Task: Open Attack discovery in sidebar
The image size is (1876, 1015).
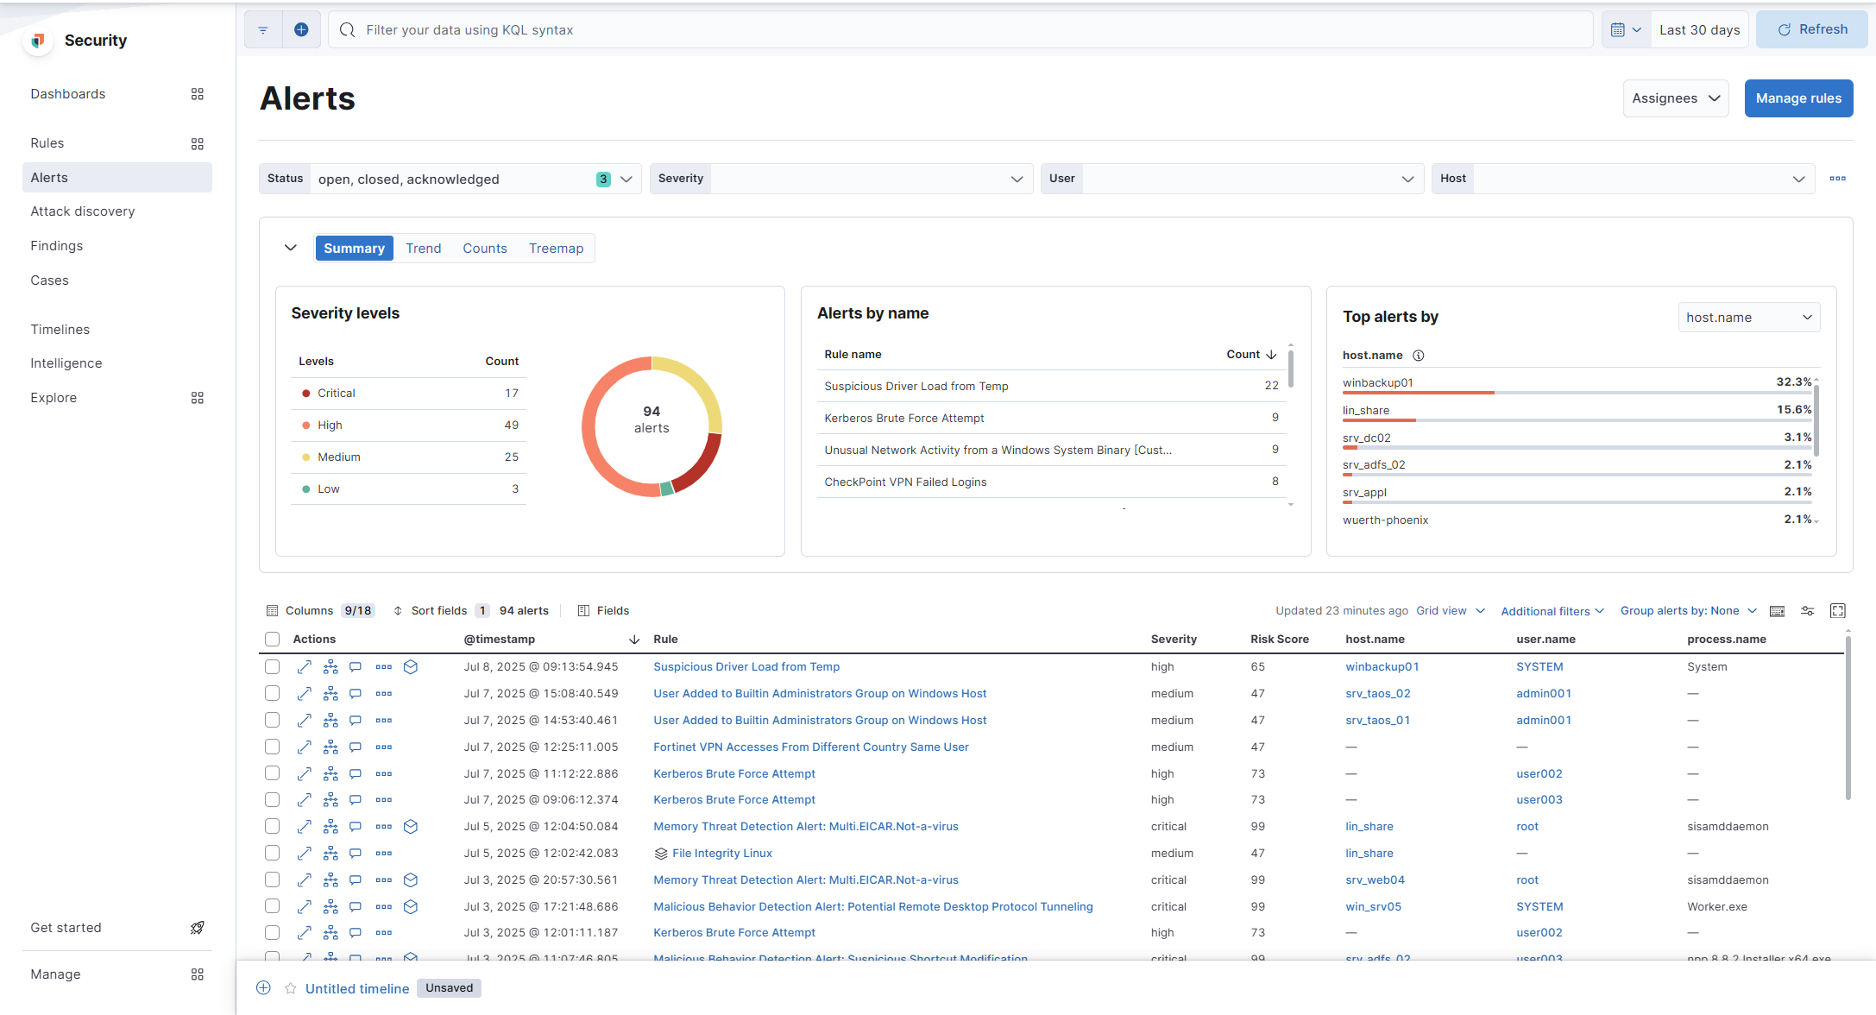Action: (83, 211)
